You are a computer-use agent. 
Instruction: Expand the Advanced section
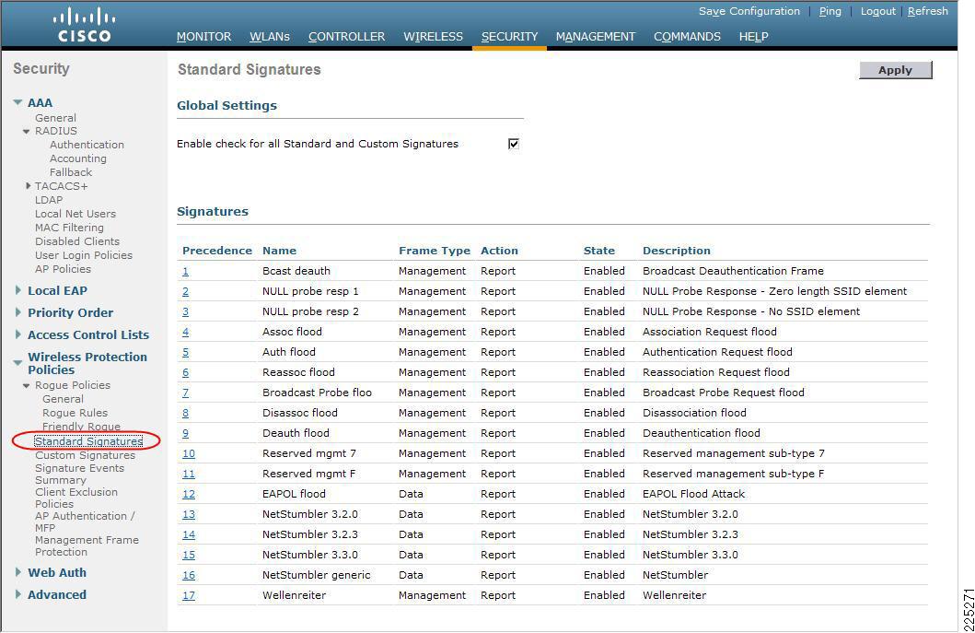18,594
